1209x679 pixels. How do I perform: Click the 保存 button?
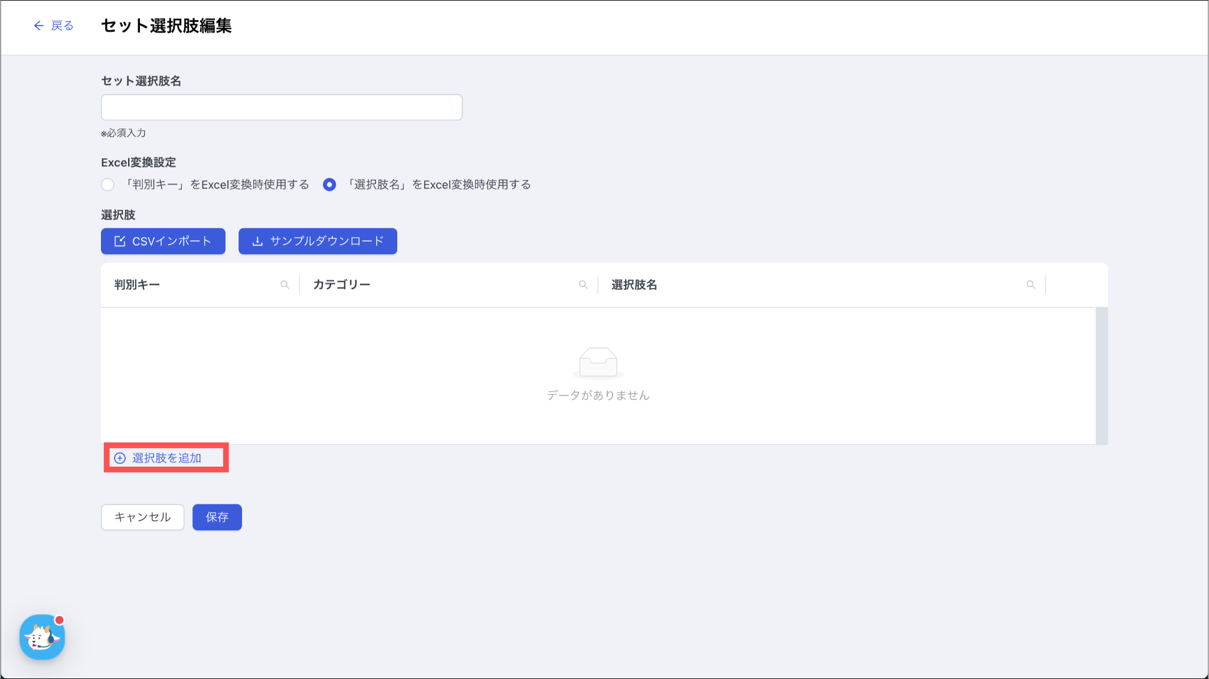[217, 517]
